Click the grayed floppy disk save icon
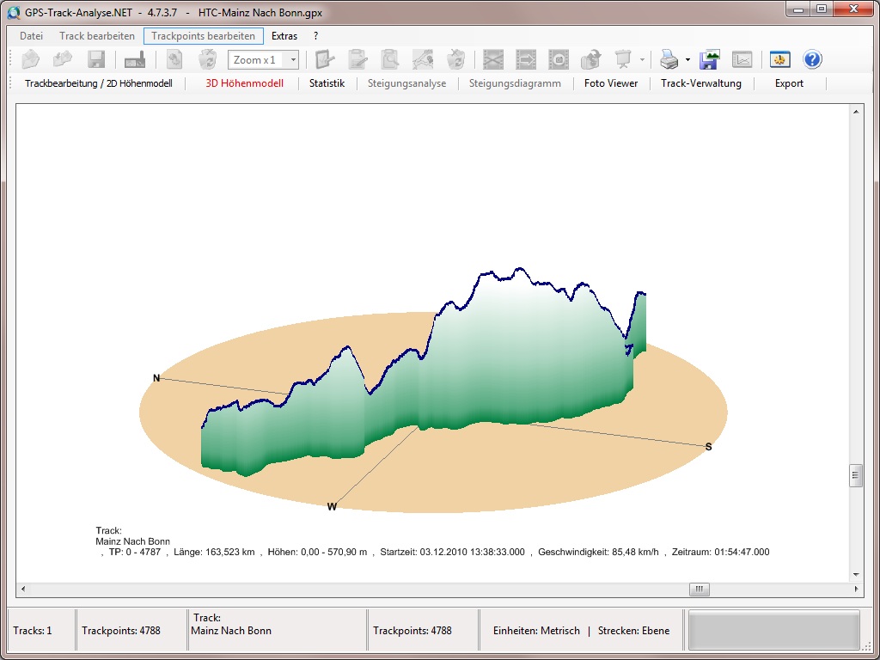 point(96,59)
